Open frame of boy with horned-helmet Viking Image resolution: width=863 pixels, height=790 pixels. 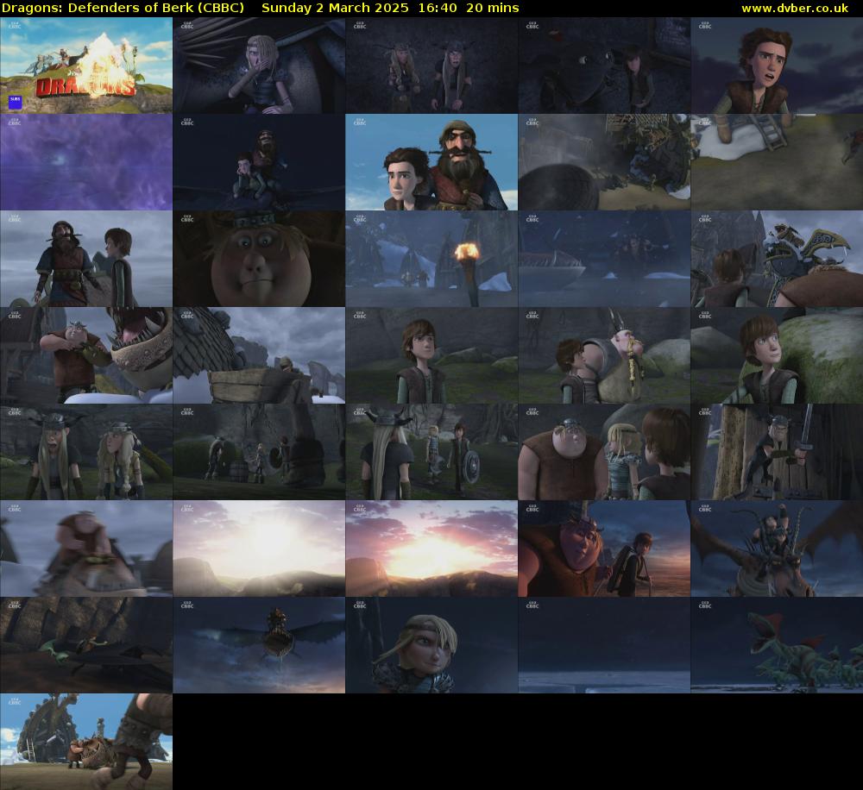point(604,355)
